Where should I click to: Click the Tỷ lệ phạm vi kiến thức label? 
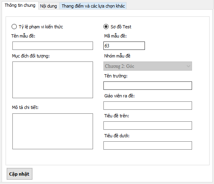tap(41, 27)
